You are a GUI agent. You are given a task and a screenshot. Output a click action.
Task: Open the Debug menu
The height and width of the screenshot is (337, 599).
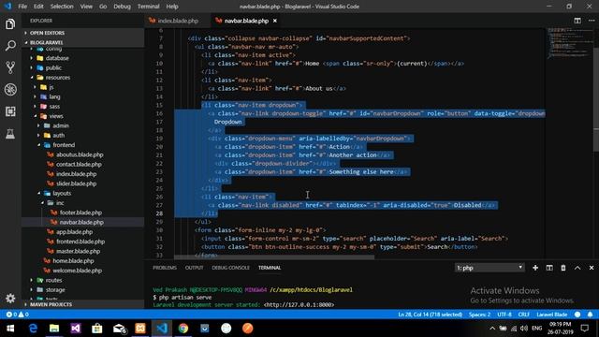click(x=122, y=7)
